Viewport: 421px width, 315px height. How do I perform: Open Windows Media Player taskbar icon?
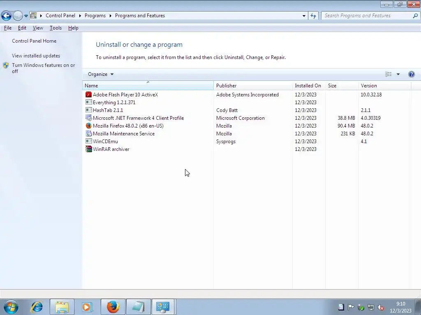pyautogui.click(x=87, y=307)
